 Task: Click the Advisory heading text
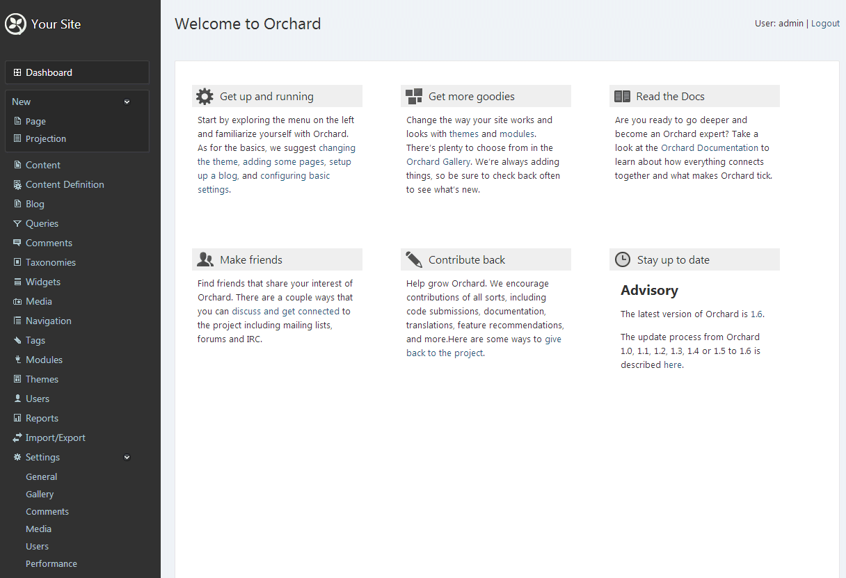click(649, 290)
